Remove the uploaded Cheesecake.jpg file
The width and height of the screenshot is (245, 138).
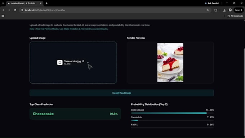pos(83,61)
